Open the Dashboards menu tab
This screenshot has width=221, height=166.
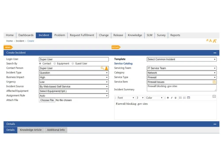tap(26, 35)
